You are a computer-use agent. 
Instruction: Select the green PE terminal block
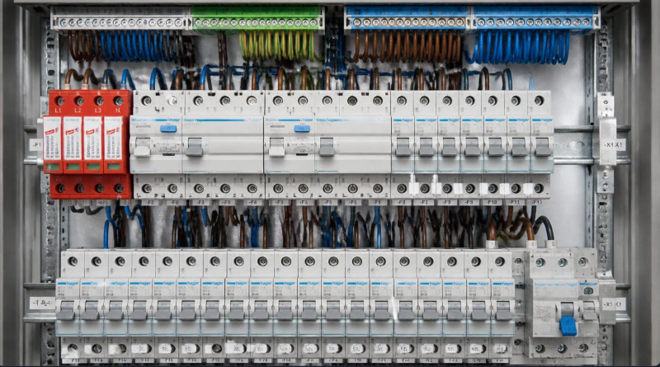pos(257,19)
